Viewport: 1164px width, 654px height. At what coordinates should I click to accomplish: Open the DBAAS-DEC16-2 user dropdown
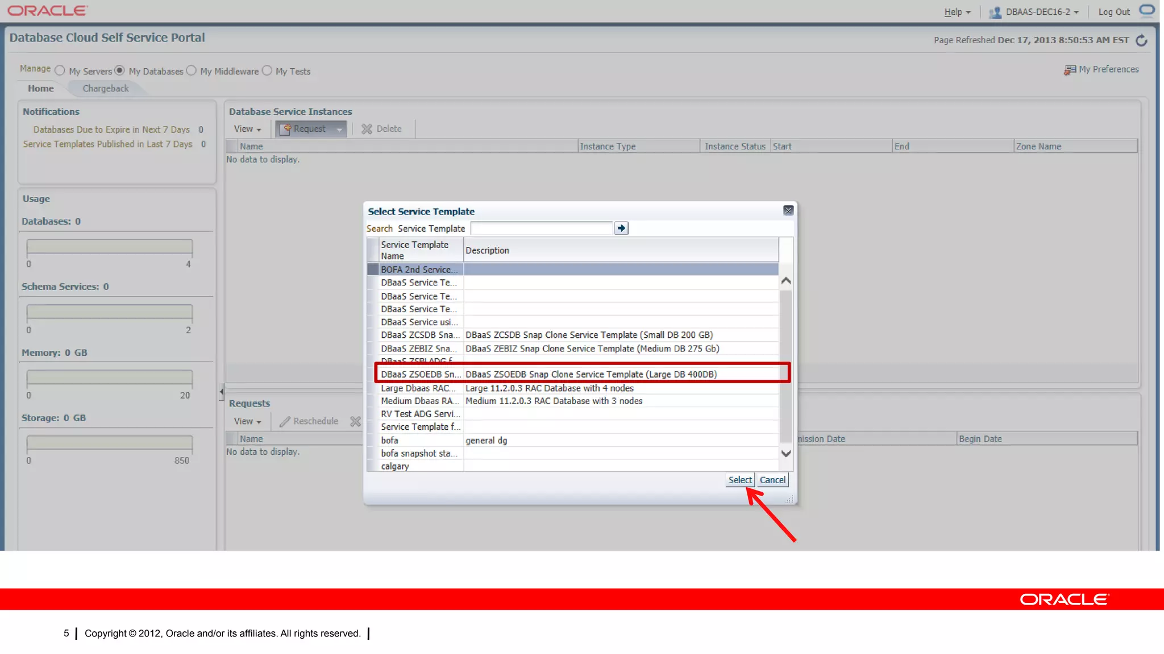[x=1042, y=12]
